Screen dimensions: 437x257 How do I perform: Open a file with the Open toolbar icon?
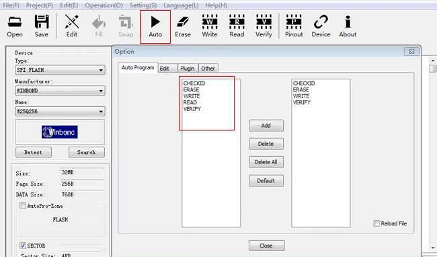coord(15,26)
